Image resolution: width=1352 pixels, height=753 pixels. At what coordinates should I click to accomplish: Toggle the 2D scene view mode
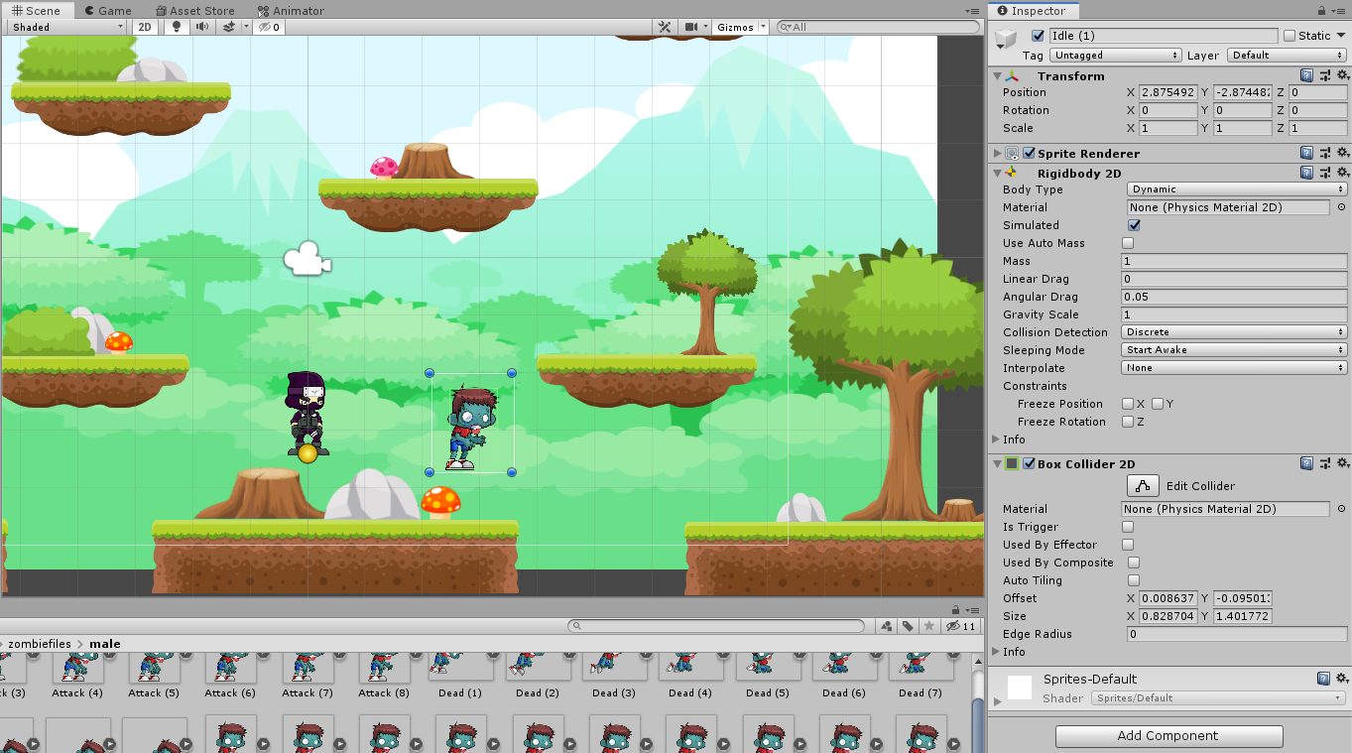click(x=145, y=27)
